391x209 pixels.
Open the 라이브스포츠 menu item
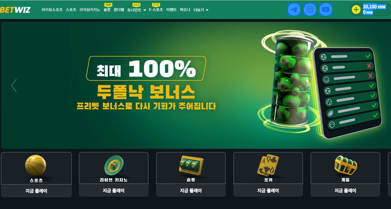[x=52, y=10]
